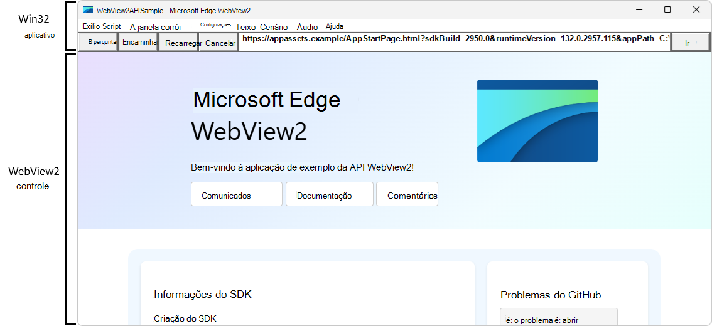Open the A janela corrói menu
Viewport: 712px width, 326px height.
[x=155, y=27]
